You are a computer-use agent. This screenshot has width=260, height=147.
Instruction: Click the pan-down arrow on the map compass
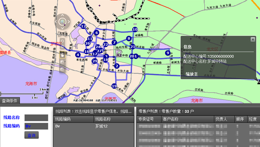(63, 28)
